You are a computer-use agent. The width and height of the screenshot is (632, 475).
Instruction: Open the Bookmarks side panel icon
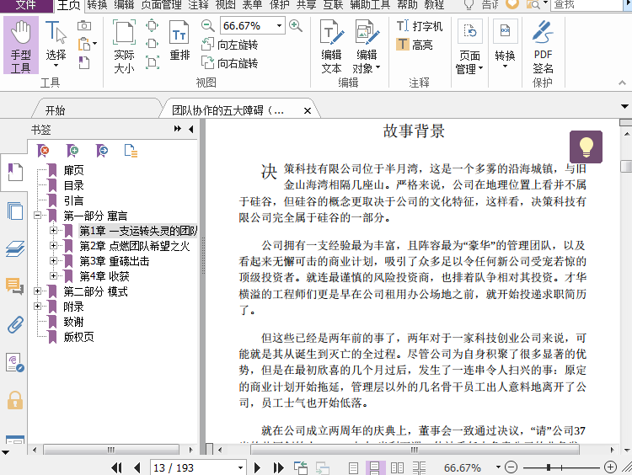click(x=15, y=172)
